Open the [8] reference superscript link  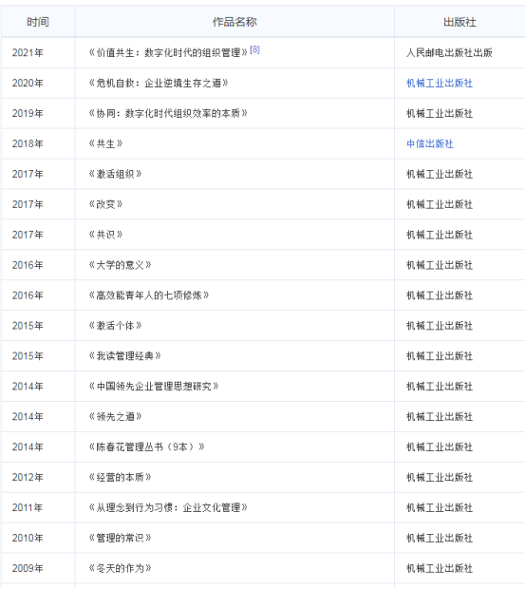pyautogui.click(x=254, y=49)
